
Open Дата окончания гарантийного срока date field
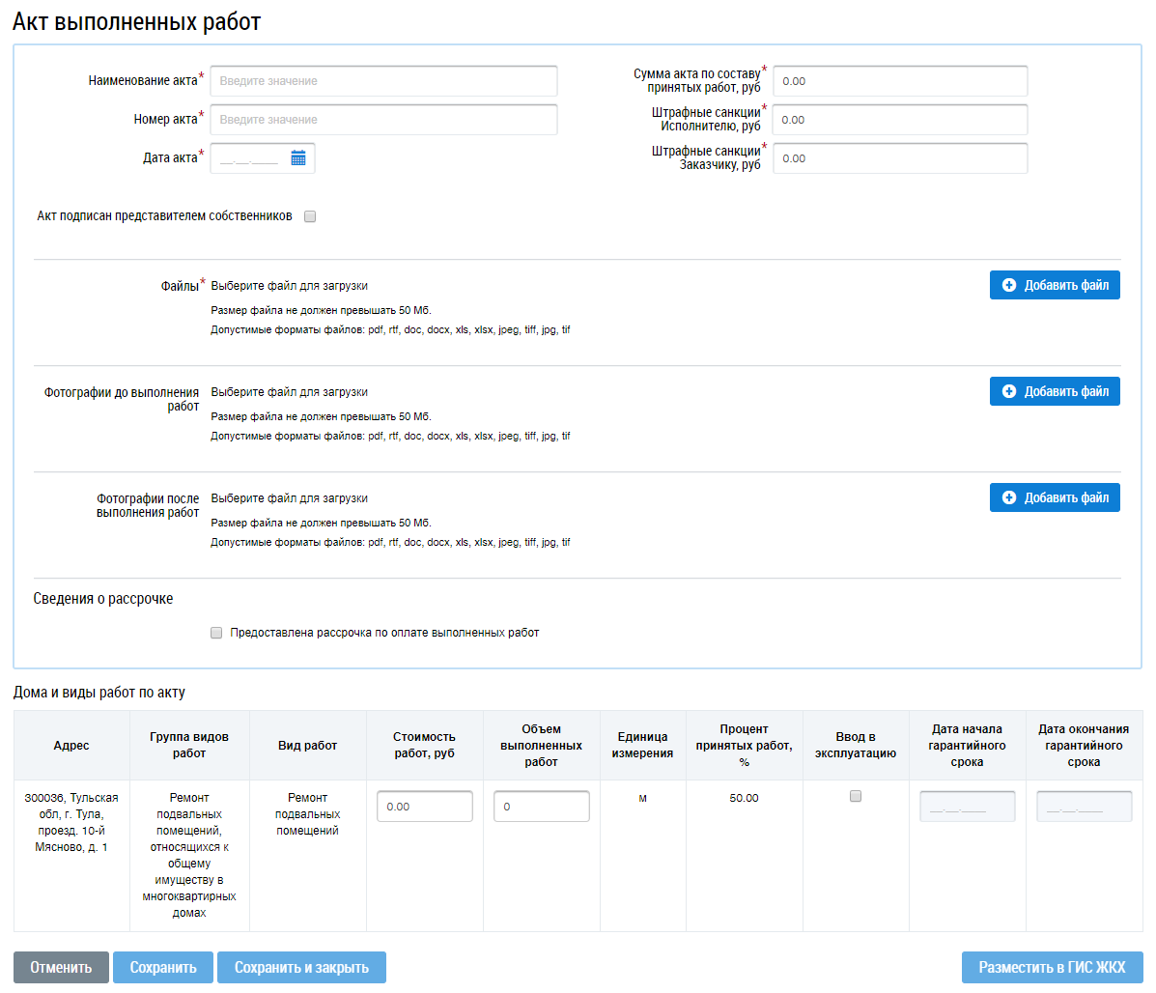[1084, 807]
